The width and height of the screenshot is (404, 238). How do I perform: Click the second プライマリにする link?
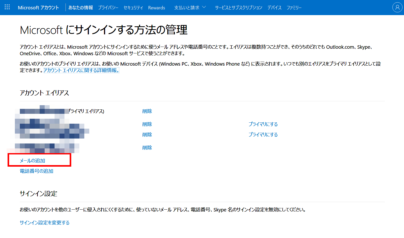pyautogui.click(x=263, y=135)
